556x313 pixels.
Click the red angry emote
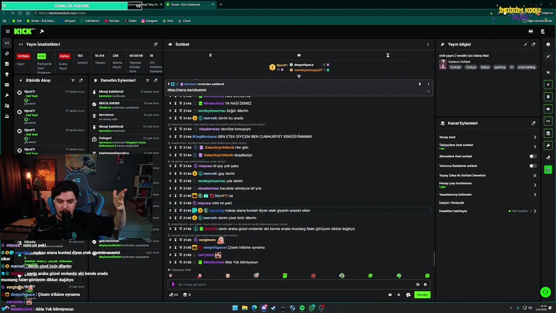313,276
